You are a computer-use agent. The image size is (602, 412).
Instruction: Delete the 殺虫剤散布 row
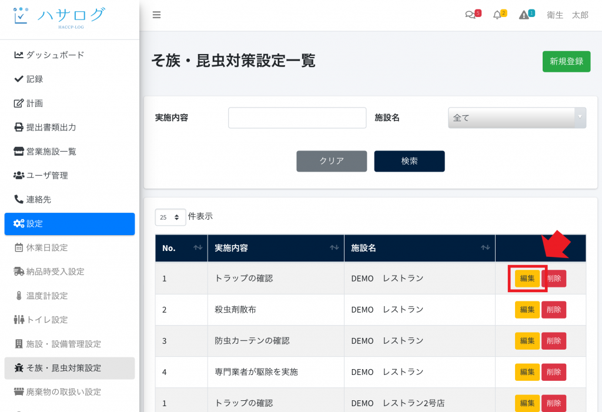[x=554, y=310]
